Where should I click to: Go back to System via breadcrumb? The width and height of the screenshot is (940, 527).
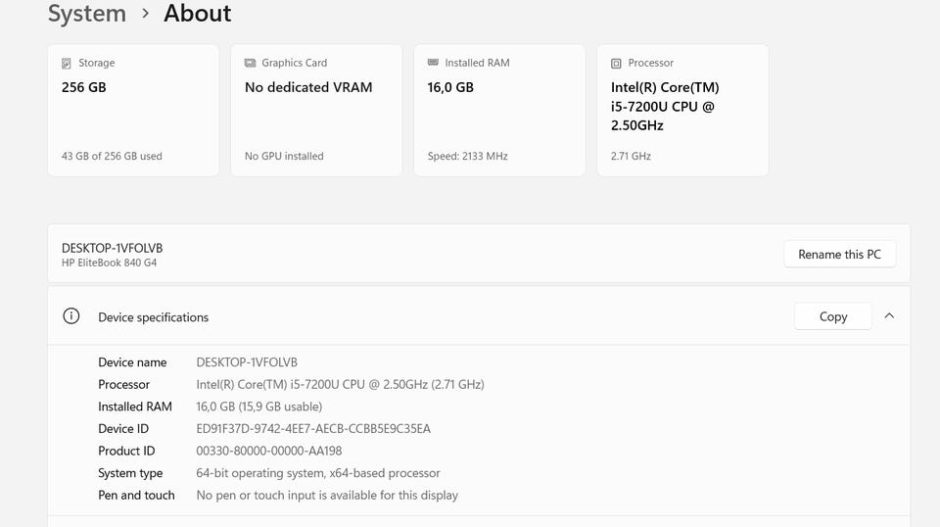[x=87, y=14]
